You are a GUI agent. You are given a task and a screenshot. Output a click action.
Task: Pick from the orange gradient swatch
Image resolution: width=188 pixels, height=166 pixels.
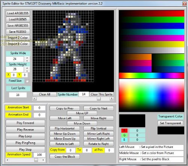(135, 57)
